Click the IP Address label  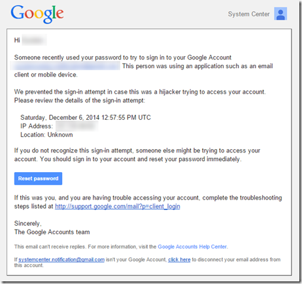click(x=37, y=126)
